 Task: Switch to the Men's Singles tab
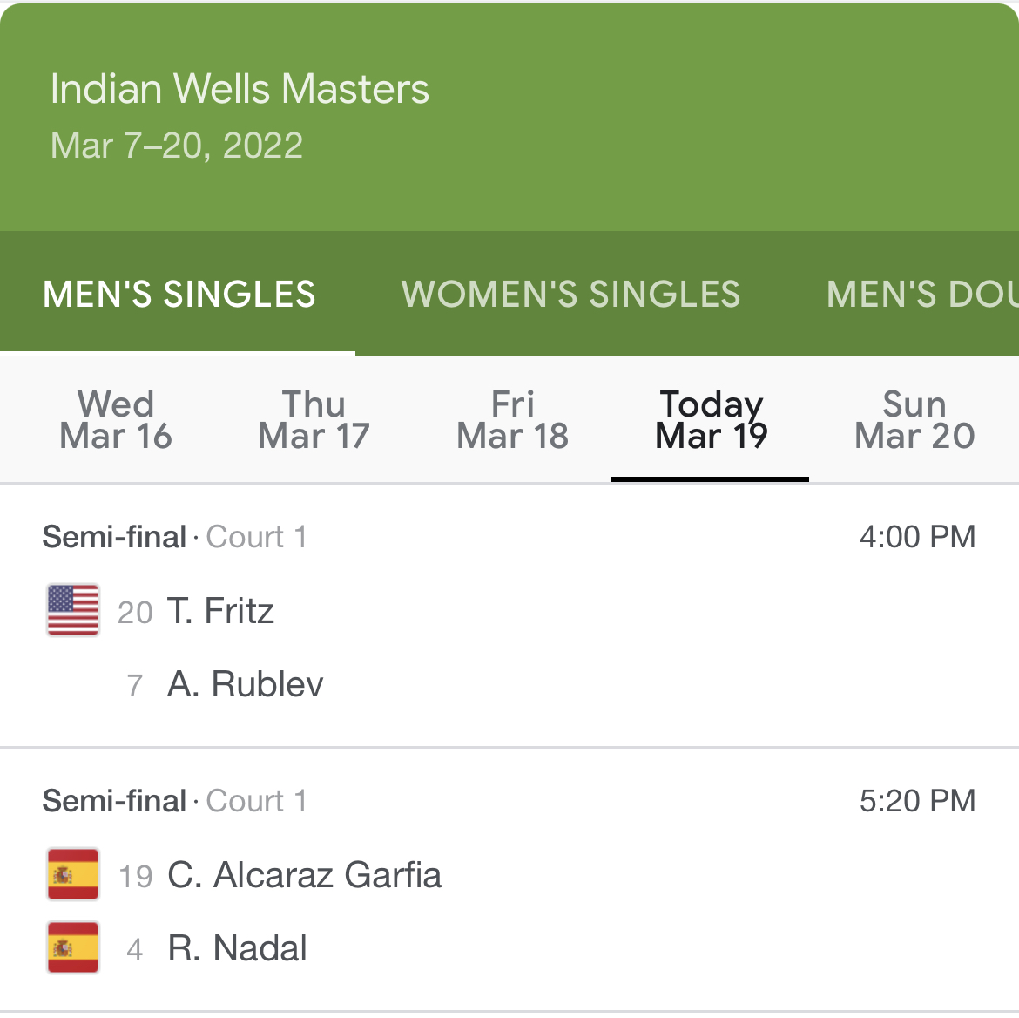[179, 295]
